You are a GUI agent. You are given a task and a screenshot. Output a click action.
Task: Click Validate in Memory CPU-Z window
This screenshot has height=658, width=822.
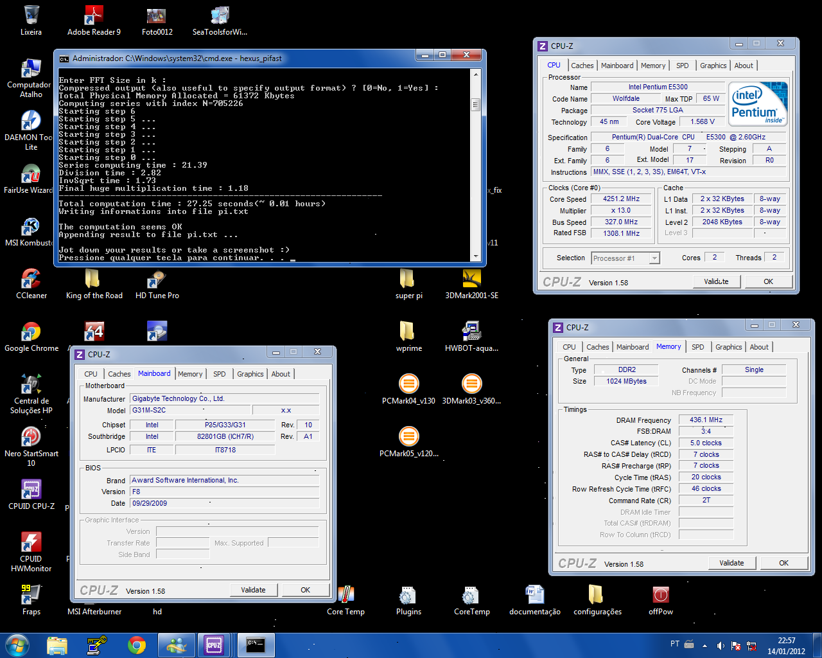[x=732, y=563]
